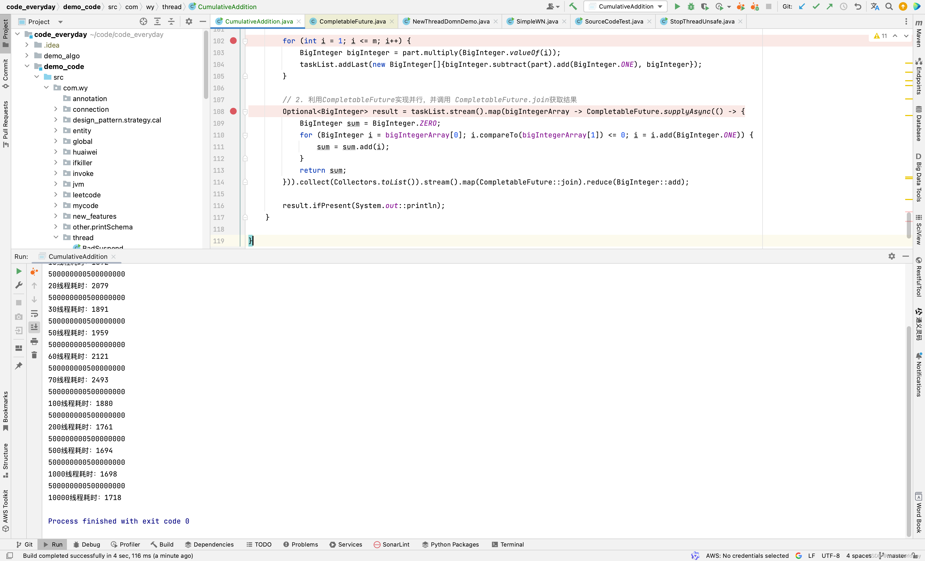
Task: Switch to CompletableFuture.java tab
Action: pyautogui.click(x=352, y=21)
